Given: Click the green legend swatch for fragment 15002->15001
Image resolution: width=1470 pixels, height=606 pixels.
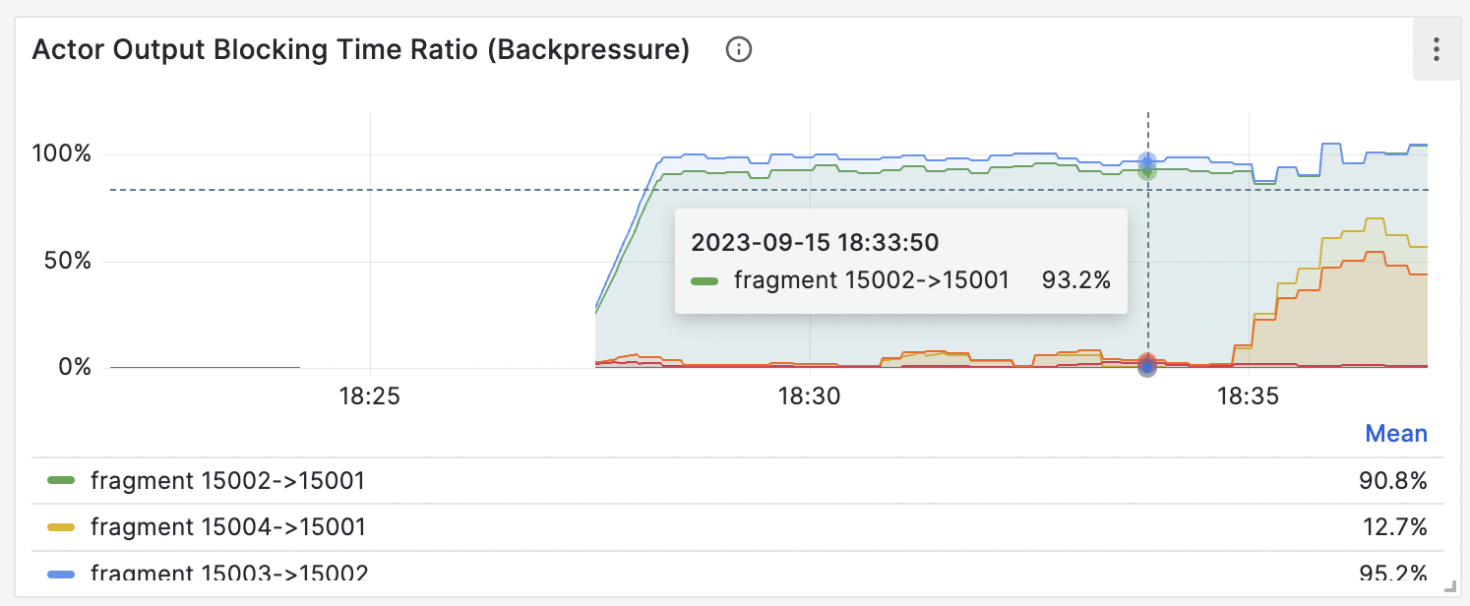Looking at the screenshot, I should [x=60, y=481].
